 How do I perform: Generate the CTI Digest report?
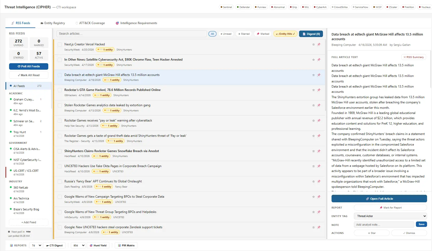tap(55, 246)
